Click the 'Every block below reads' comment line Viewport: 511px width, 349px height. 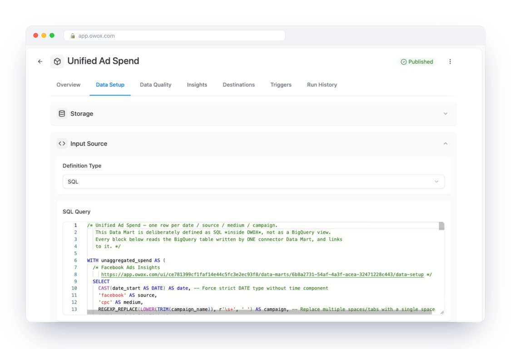click(x=218, y=239)
